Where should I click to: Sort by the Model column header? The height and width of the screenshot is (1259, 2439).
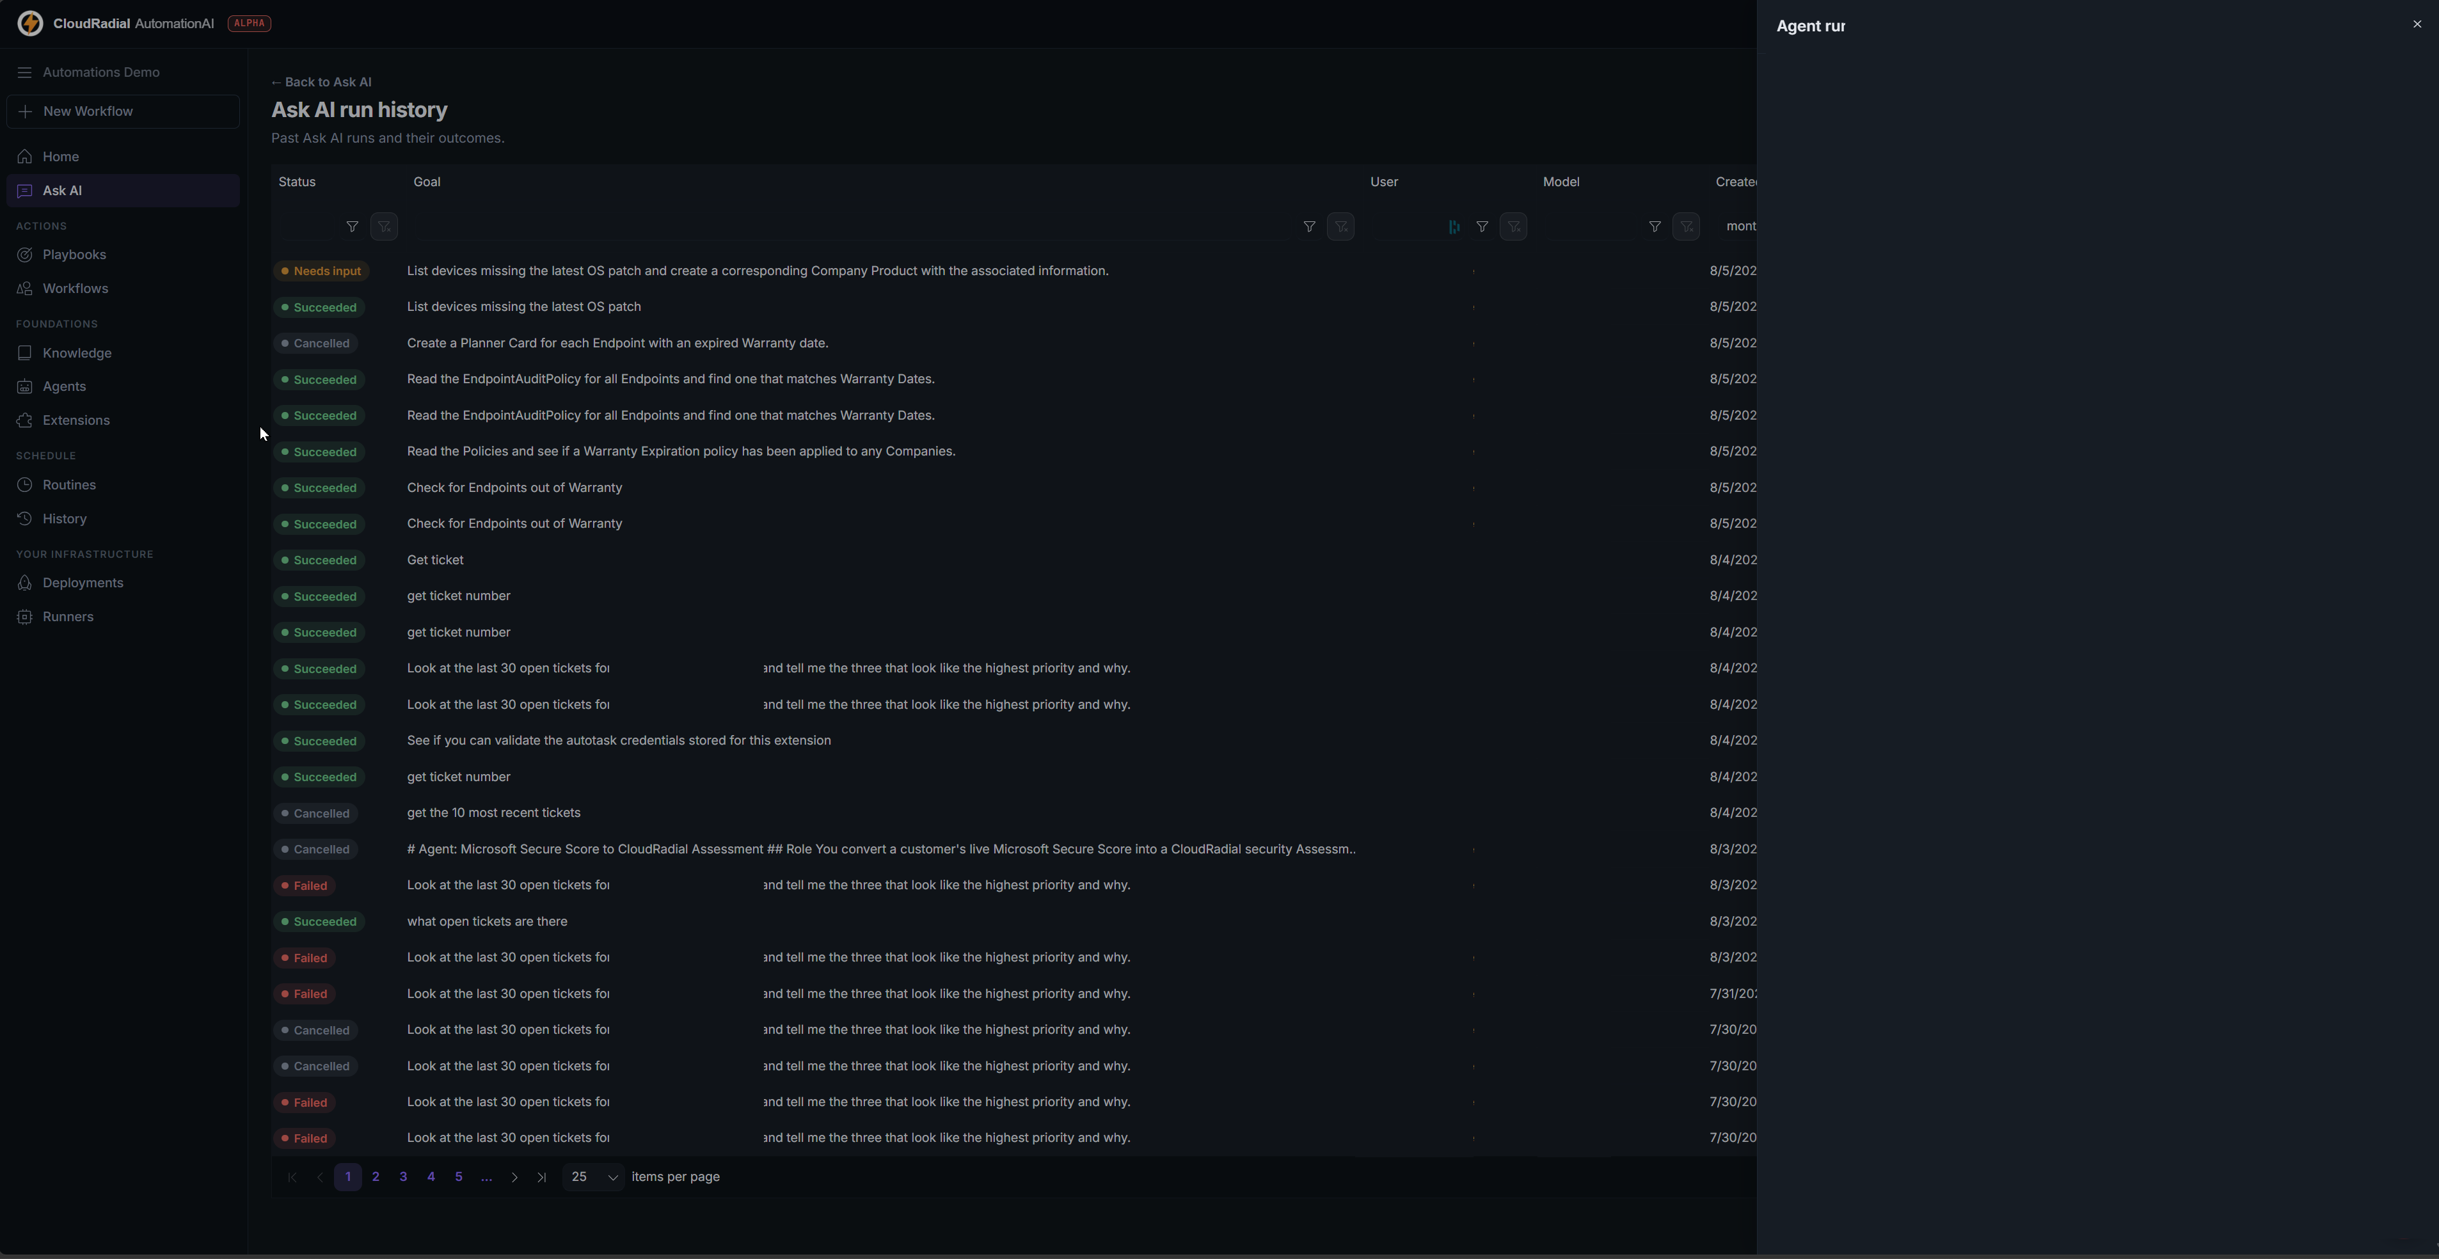pyautogui.click(x=1561, y=182)
